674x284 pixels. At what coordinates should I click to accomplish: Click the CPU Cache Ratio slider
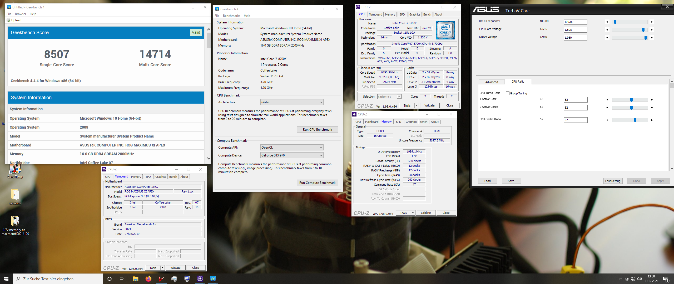tap(630, 120)
